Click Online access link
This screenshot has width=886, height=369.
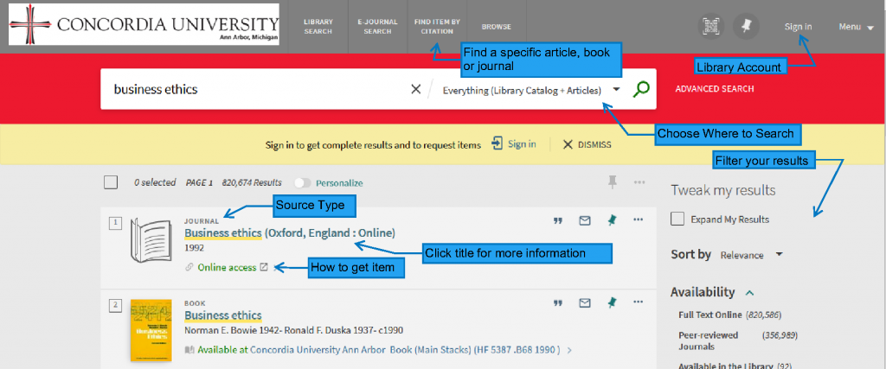tap(227, 267)
